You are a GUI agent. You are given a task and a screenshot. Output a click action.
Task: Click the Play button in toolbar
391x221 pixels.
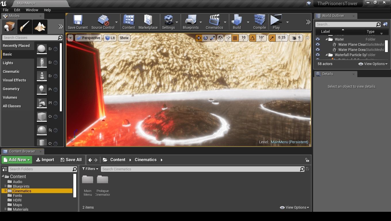pos(276,22)
